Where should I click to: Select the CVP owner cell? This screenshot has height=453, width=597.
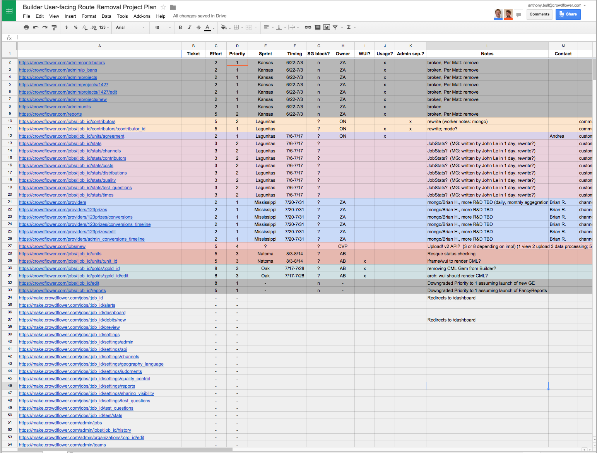coord(343,246)
